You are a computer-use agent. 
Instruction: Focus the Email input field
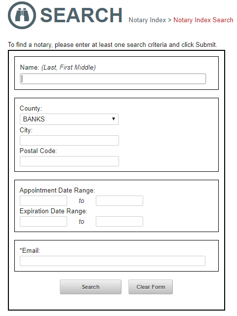113,261
